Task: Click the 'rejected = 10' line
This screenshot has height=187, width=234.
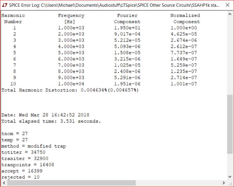Action: click(21, 177)
